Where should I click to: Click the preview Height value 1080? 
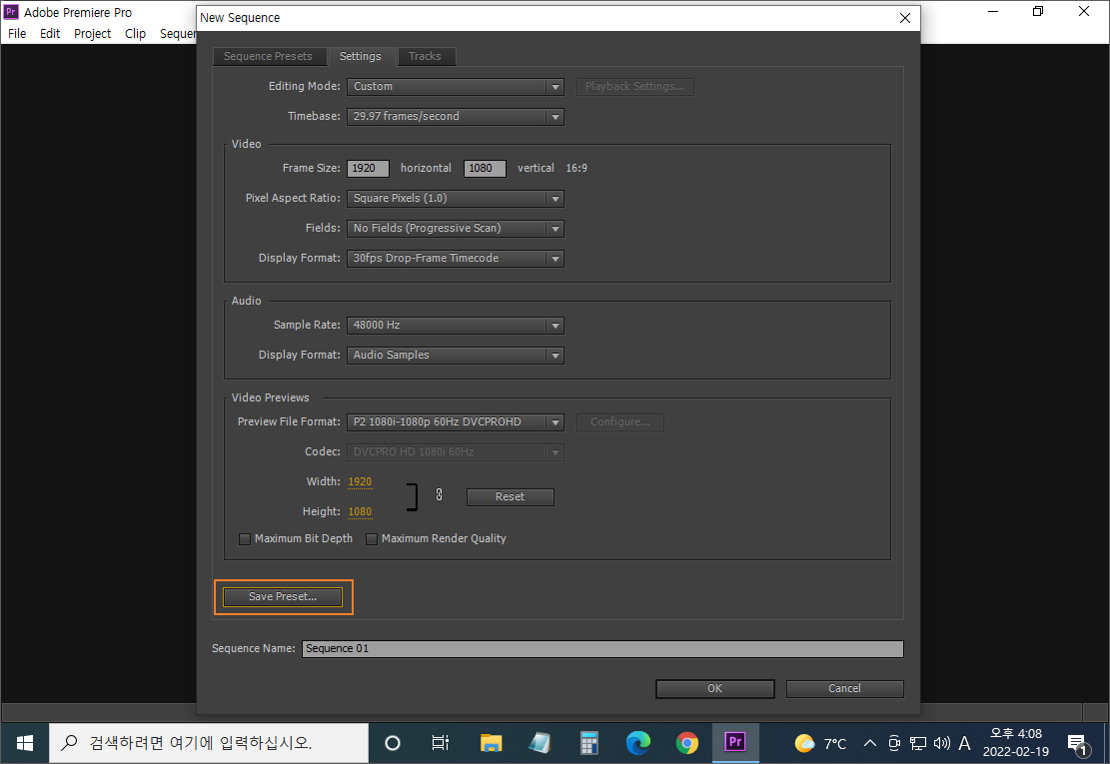tap(360, 512)
